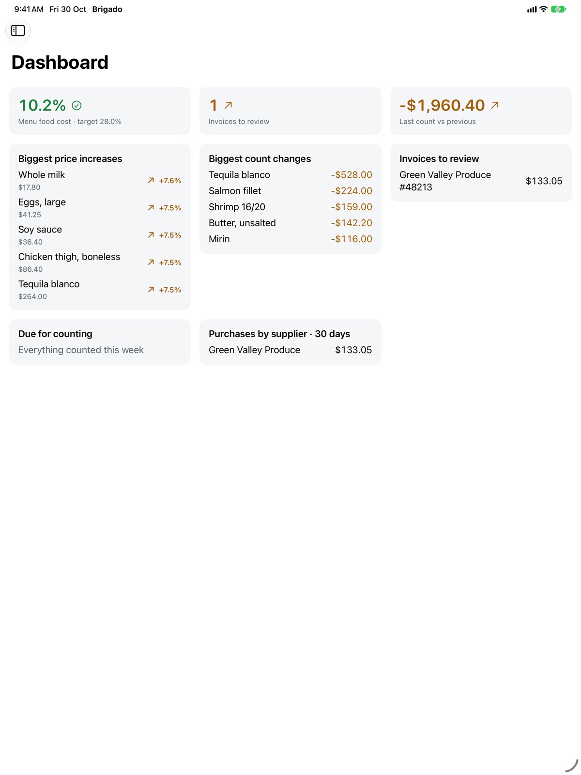This screenshot has width=581, height=775.
Task: Click the Biggest count changes heading
Action: tap(260, 159)
